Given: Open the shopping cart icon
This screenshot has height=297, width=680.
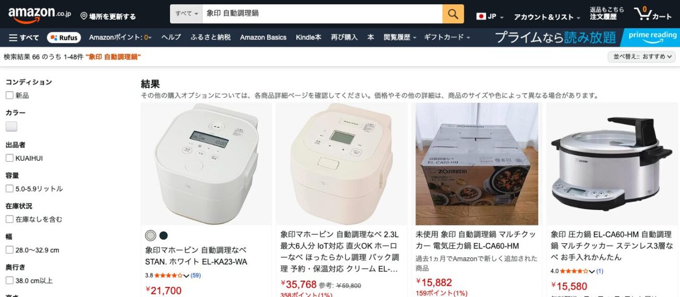Looking at the screenshot, I should click(653, 14).
